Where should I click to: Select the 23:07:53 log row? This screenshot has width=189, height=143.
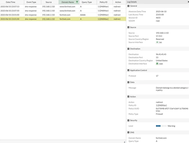tap(63, 7)
